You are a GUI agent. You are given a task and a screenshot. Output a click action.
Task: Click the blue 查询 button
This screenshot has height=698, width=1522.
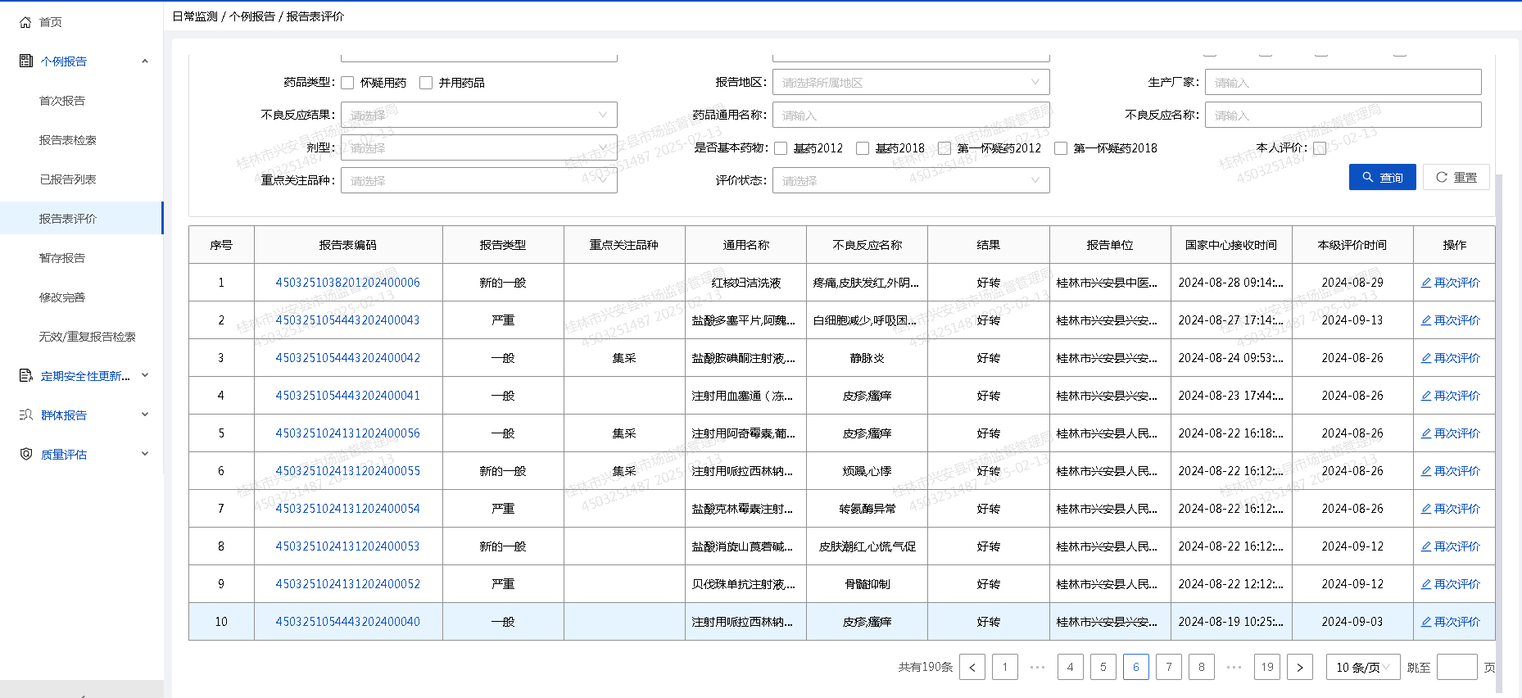click(1382, 177)
